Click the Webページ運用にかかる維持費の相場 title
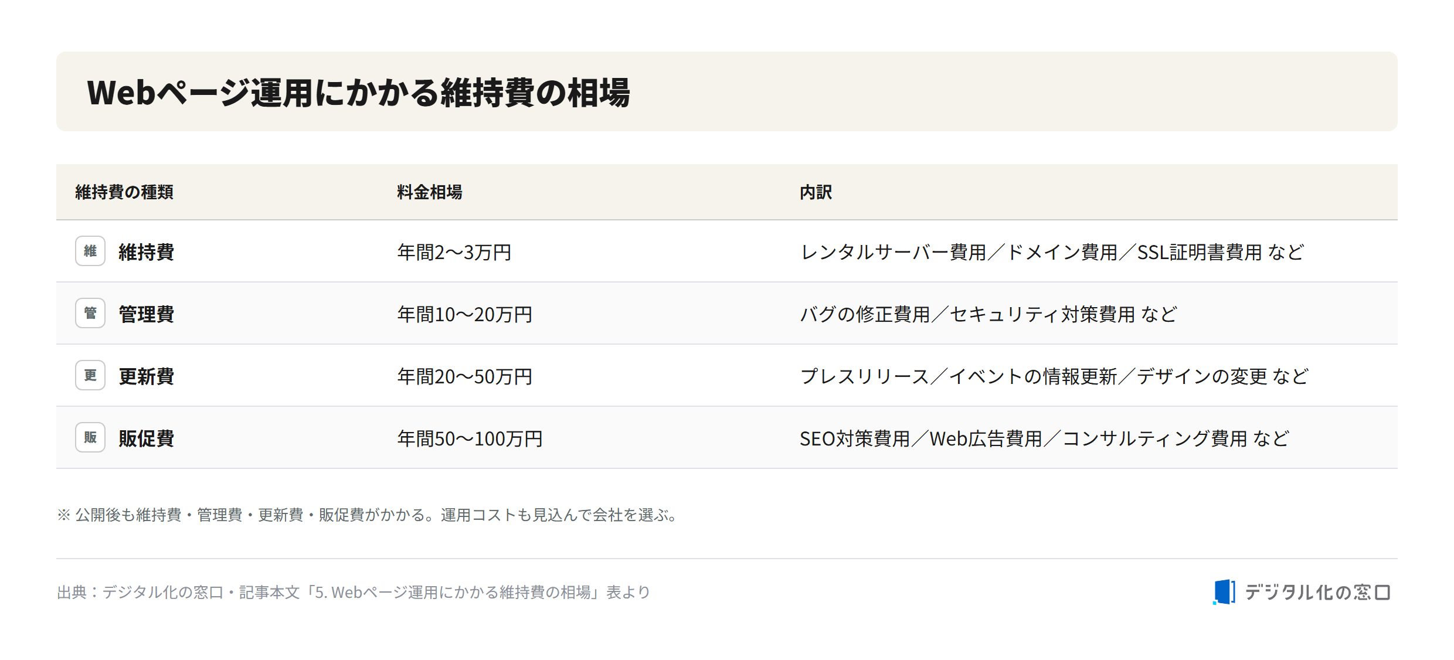1454x660 pixels. (359, 93)
